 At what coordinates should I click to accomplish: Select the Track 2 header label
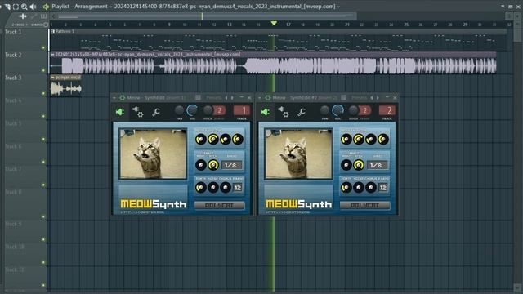click(13, 55)
